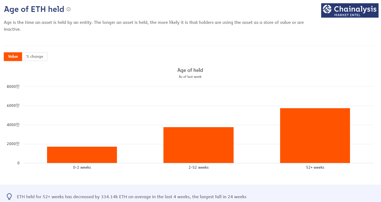This screenshot has height=202, width=381.
Task: Click the 2-52 weeks axis label
Action: coord(199,168)
